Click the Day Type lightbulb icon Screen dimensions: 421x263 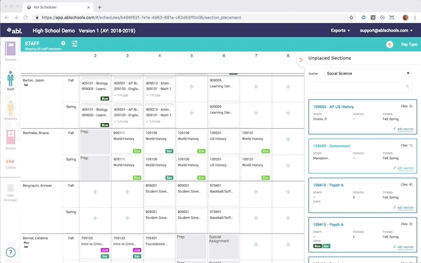(387, 44)
